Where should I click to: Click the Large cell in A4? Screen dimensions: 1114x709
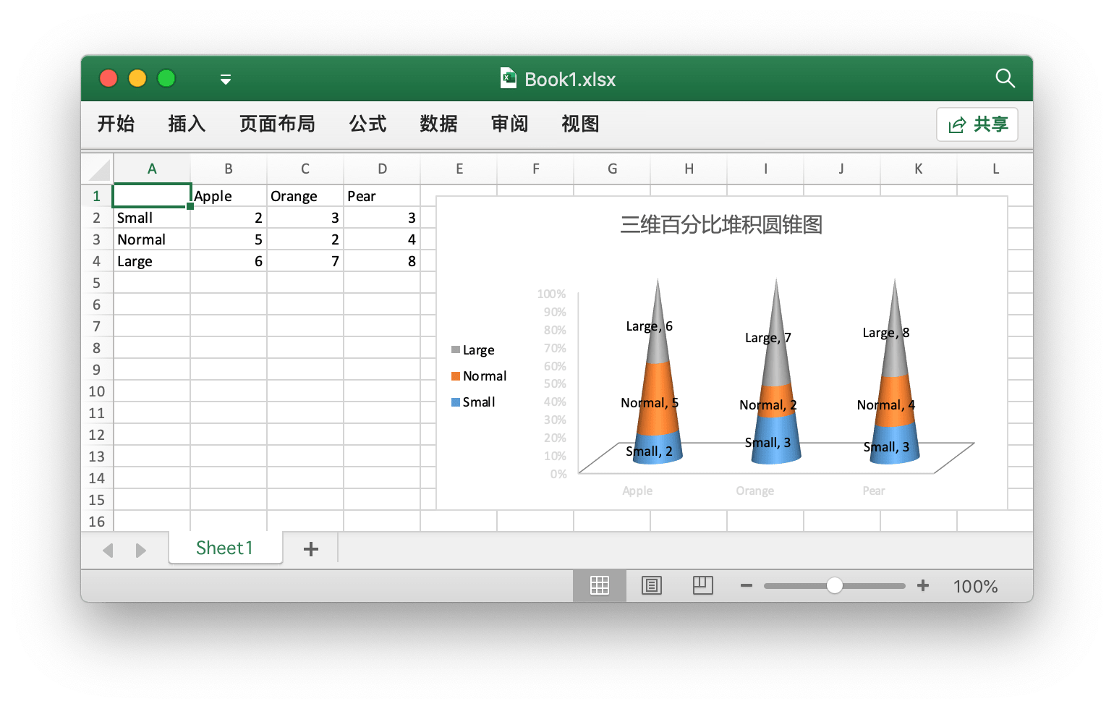tap(152, 261)
